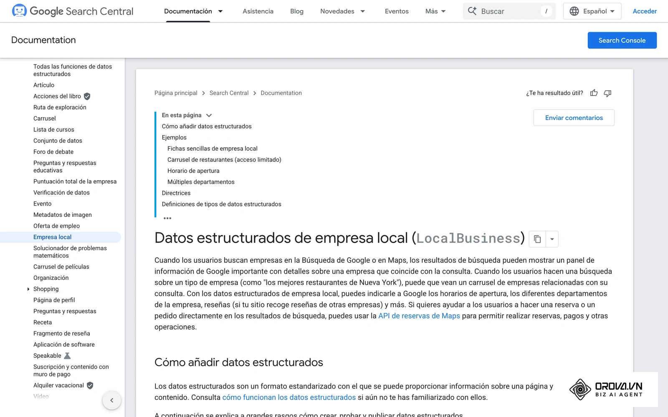668x417 pixels.
Task: Open the Blog tab
Action: tap(297, 11)
